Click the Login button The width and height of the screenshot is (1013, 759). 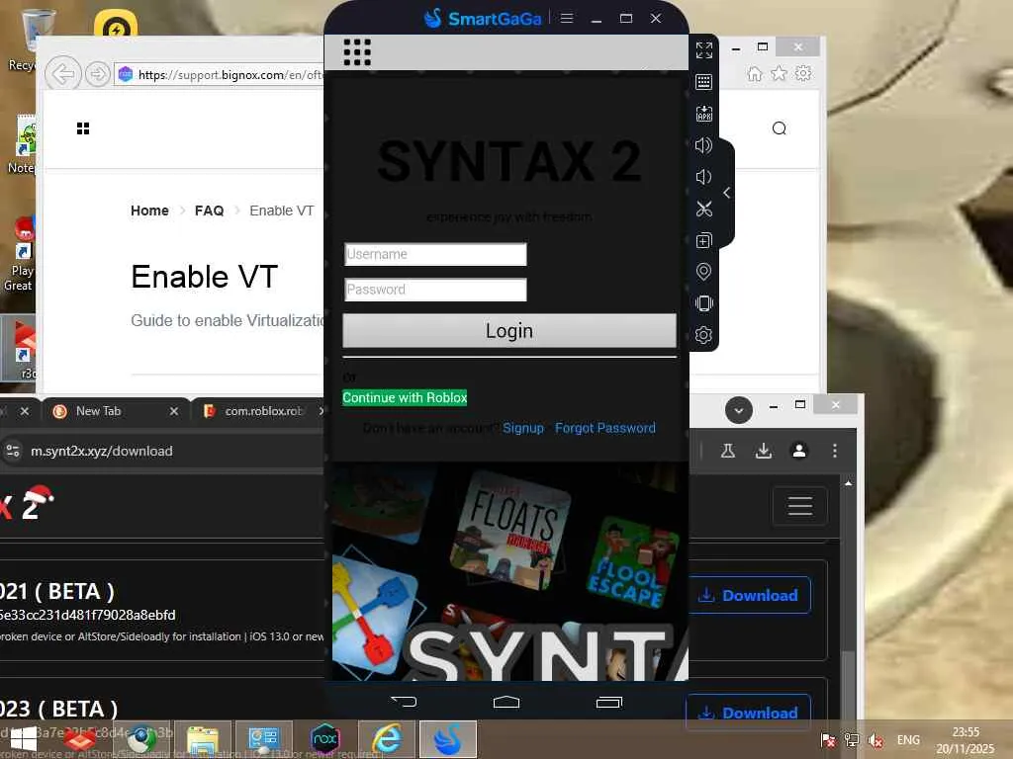pyautogui.click(x=509, y=330)
